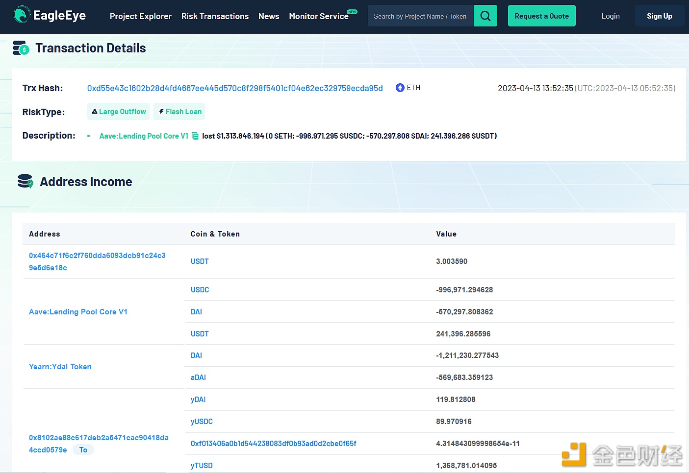
Task: Click the Value column header
Action: pos(446,234)
